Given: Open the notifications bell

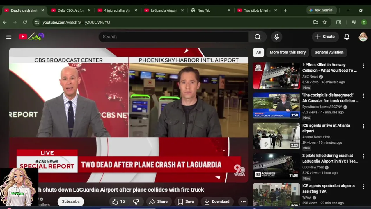Looking at the screenshot, I should (x=347, y=37).
